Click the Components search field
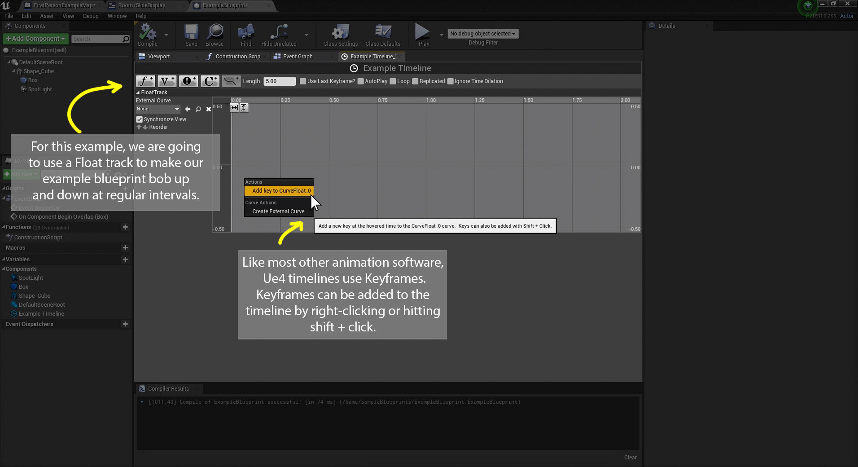Viewport: 858px width, 467px height. click(97, 39)
